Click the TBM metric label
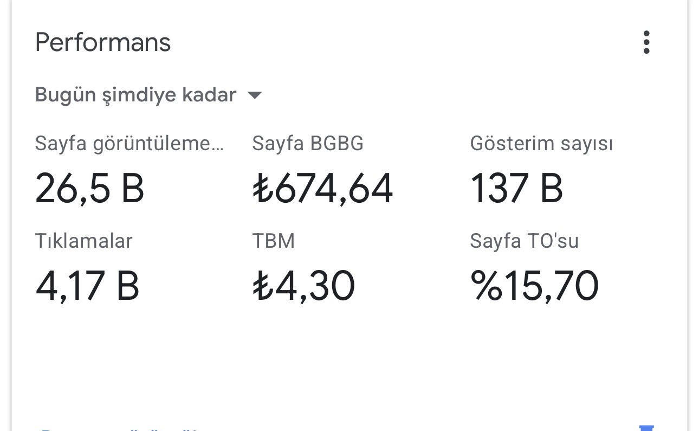This screenshot has height=431, width=699. tap(274, 241)
